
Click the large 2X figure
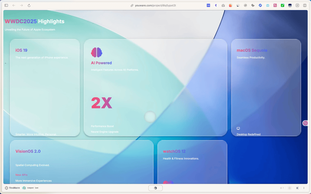pyautogui.click(x=101, y=103)
